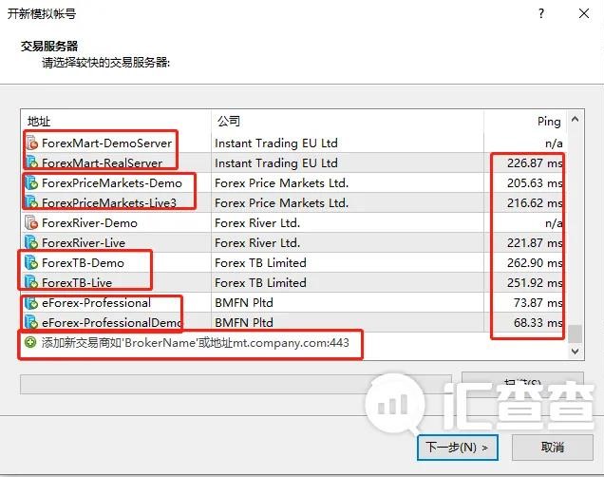Screen dimensions: 604x477
Task: Click the scan button beside progress bar
Action: 522,383
